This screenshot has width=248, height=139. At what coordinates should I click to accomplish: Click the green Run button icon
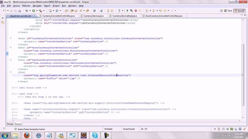click(34, 11)
